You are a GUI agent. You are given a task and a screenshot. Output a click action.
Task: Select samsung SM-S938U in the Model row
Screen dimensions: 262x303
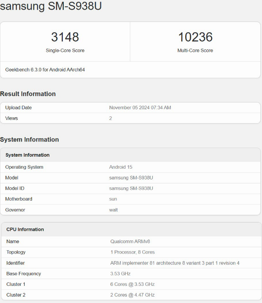tap(131, 177)
